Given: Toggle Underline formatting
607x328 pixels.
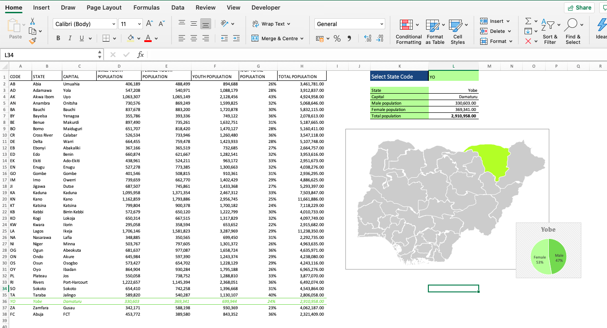Looking at the screenshot, I should [x=82, y=38].
